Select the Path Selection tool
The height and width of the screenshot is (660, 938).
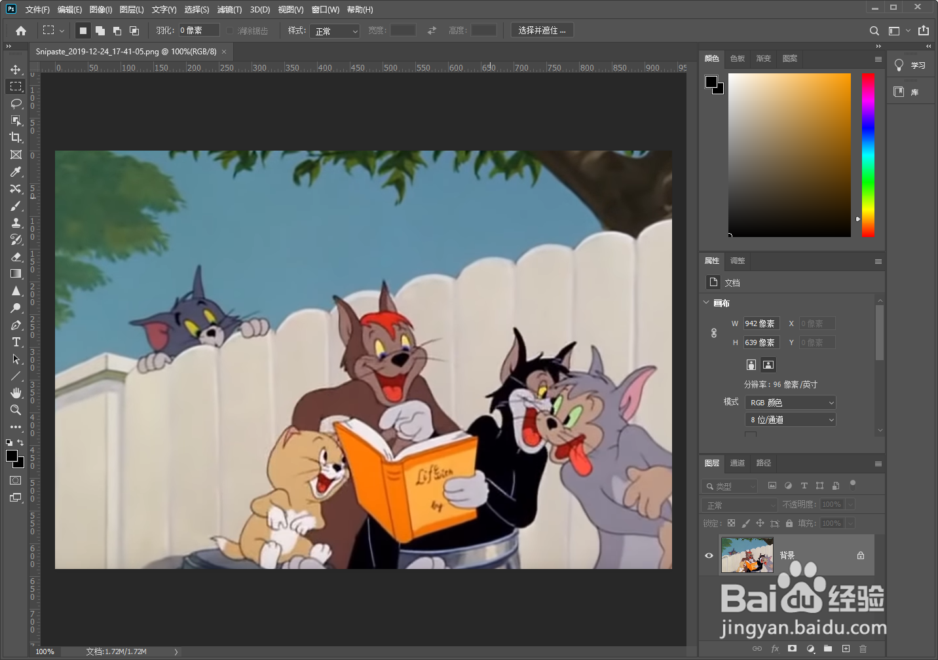coord(16,359)
